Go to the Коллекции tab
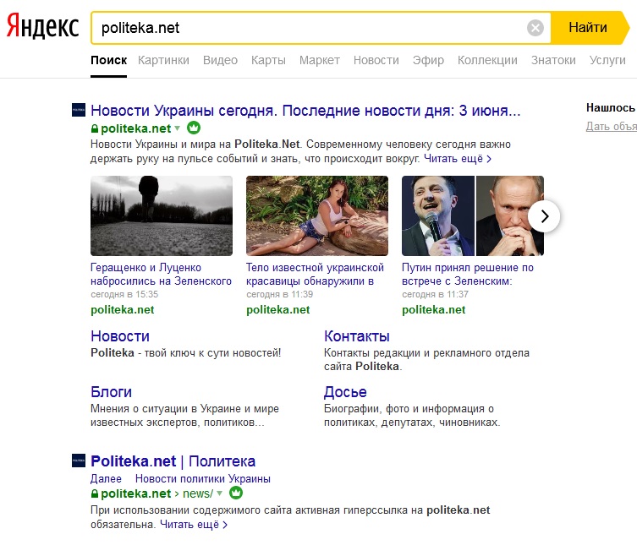The image size is (637, 556). (487, 60)
